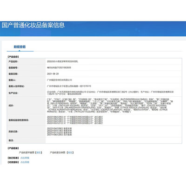Open the 点击查看 link beside 功效宣称

25,162
